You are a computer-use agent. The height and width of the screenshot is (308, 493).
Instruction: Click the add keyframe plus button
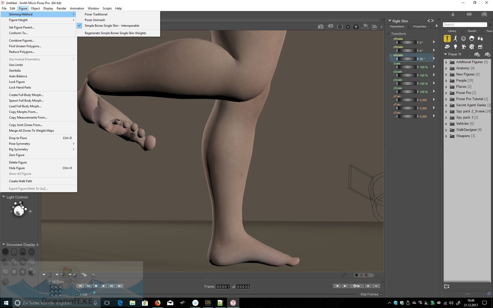[x=368, y=286]
